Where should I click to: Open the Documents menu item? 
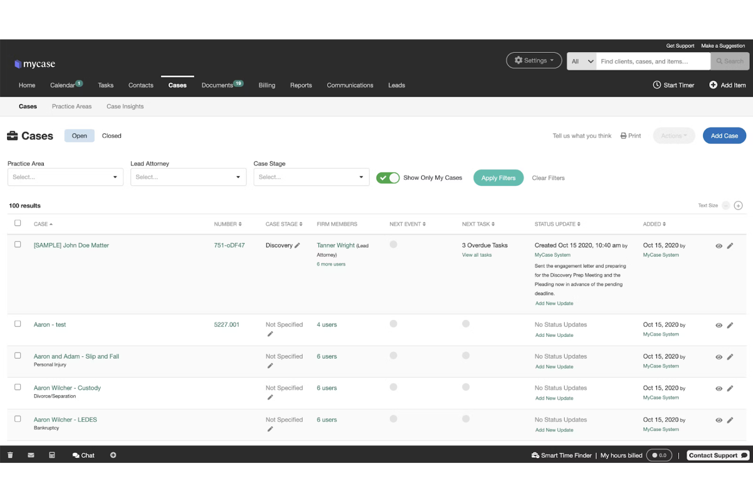(218, 85)
